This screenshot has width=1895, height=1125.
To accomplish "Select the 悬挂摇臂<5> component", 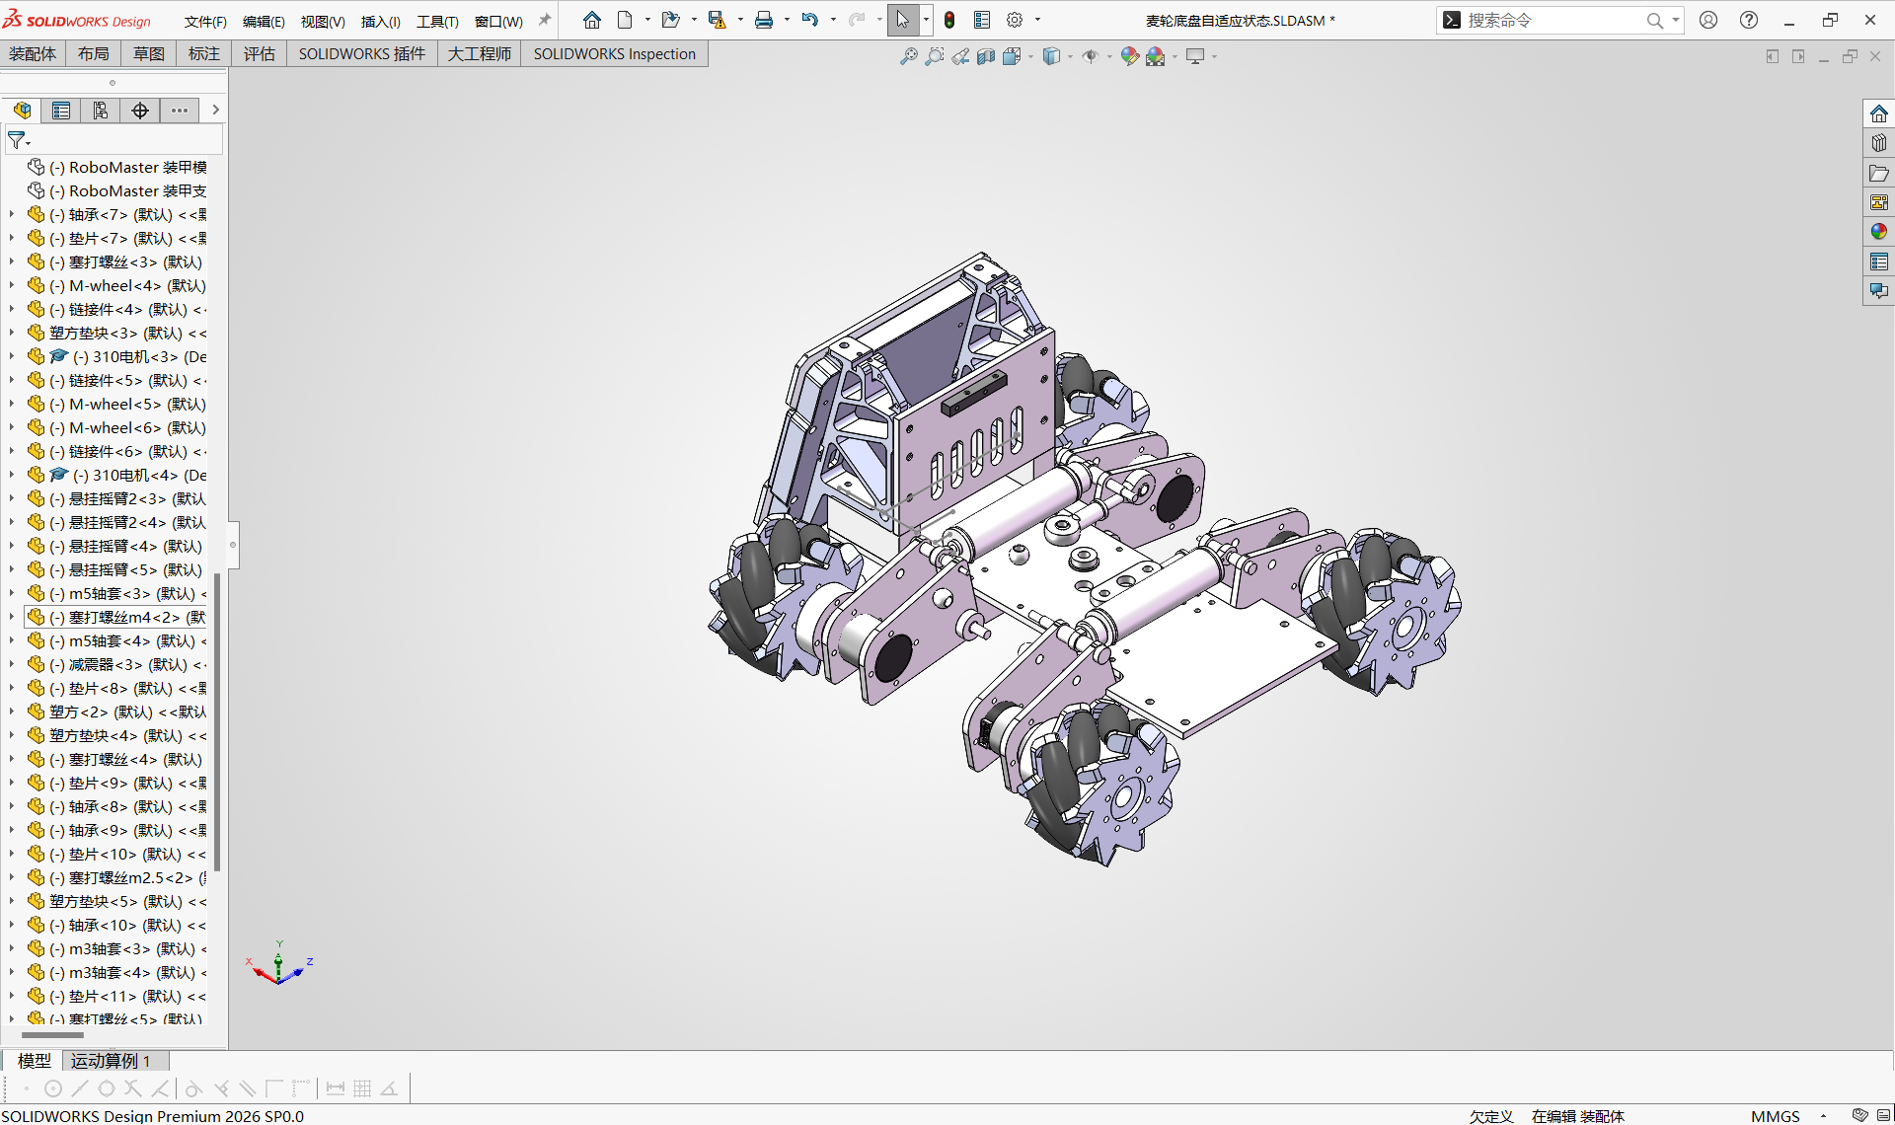I will [x=116, y=570].
